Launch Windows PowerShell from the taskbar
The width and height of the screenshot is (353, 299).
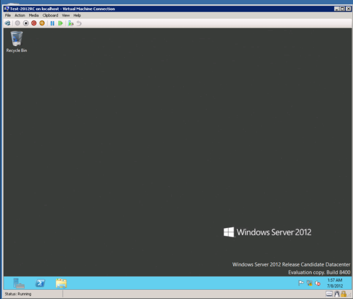(x=41, y=283)
